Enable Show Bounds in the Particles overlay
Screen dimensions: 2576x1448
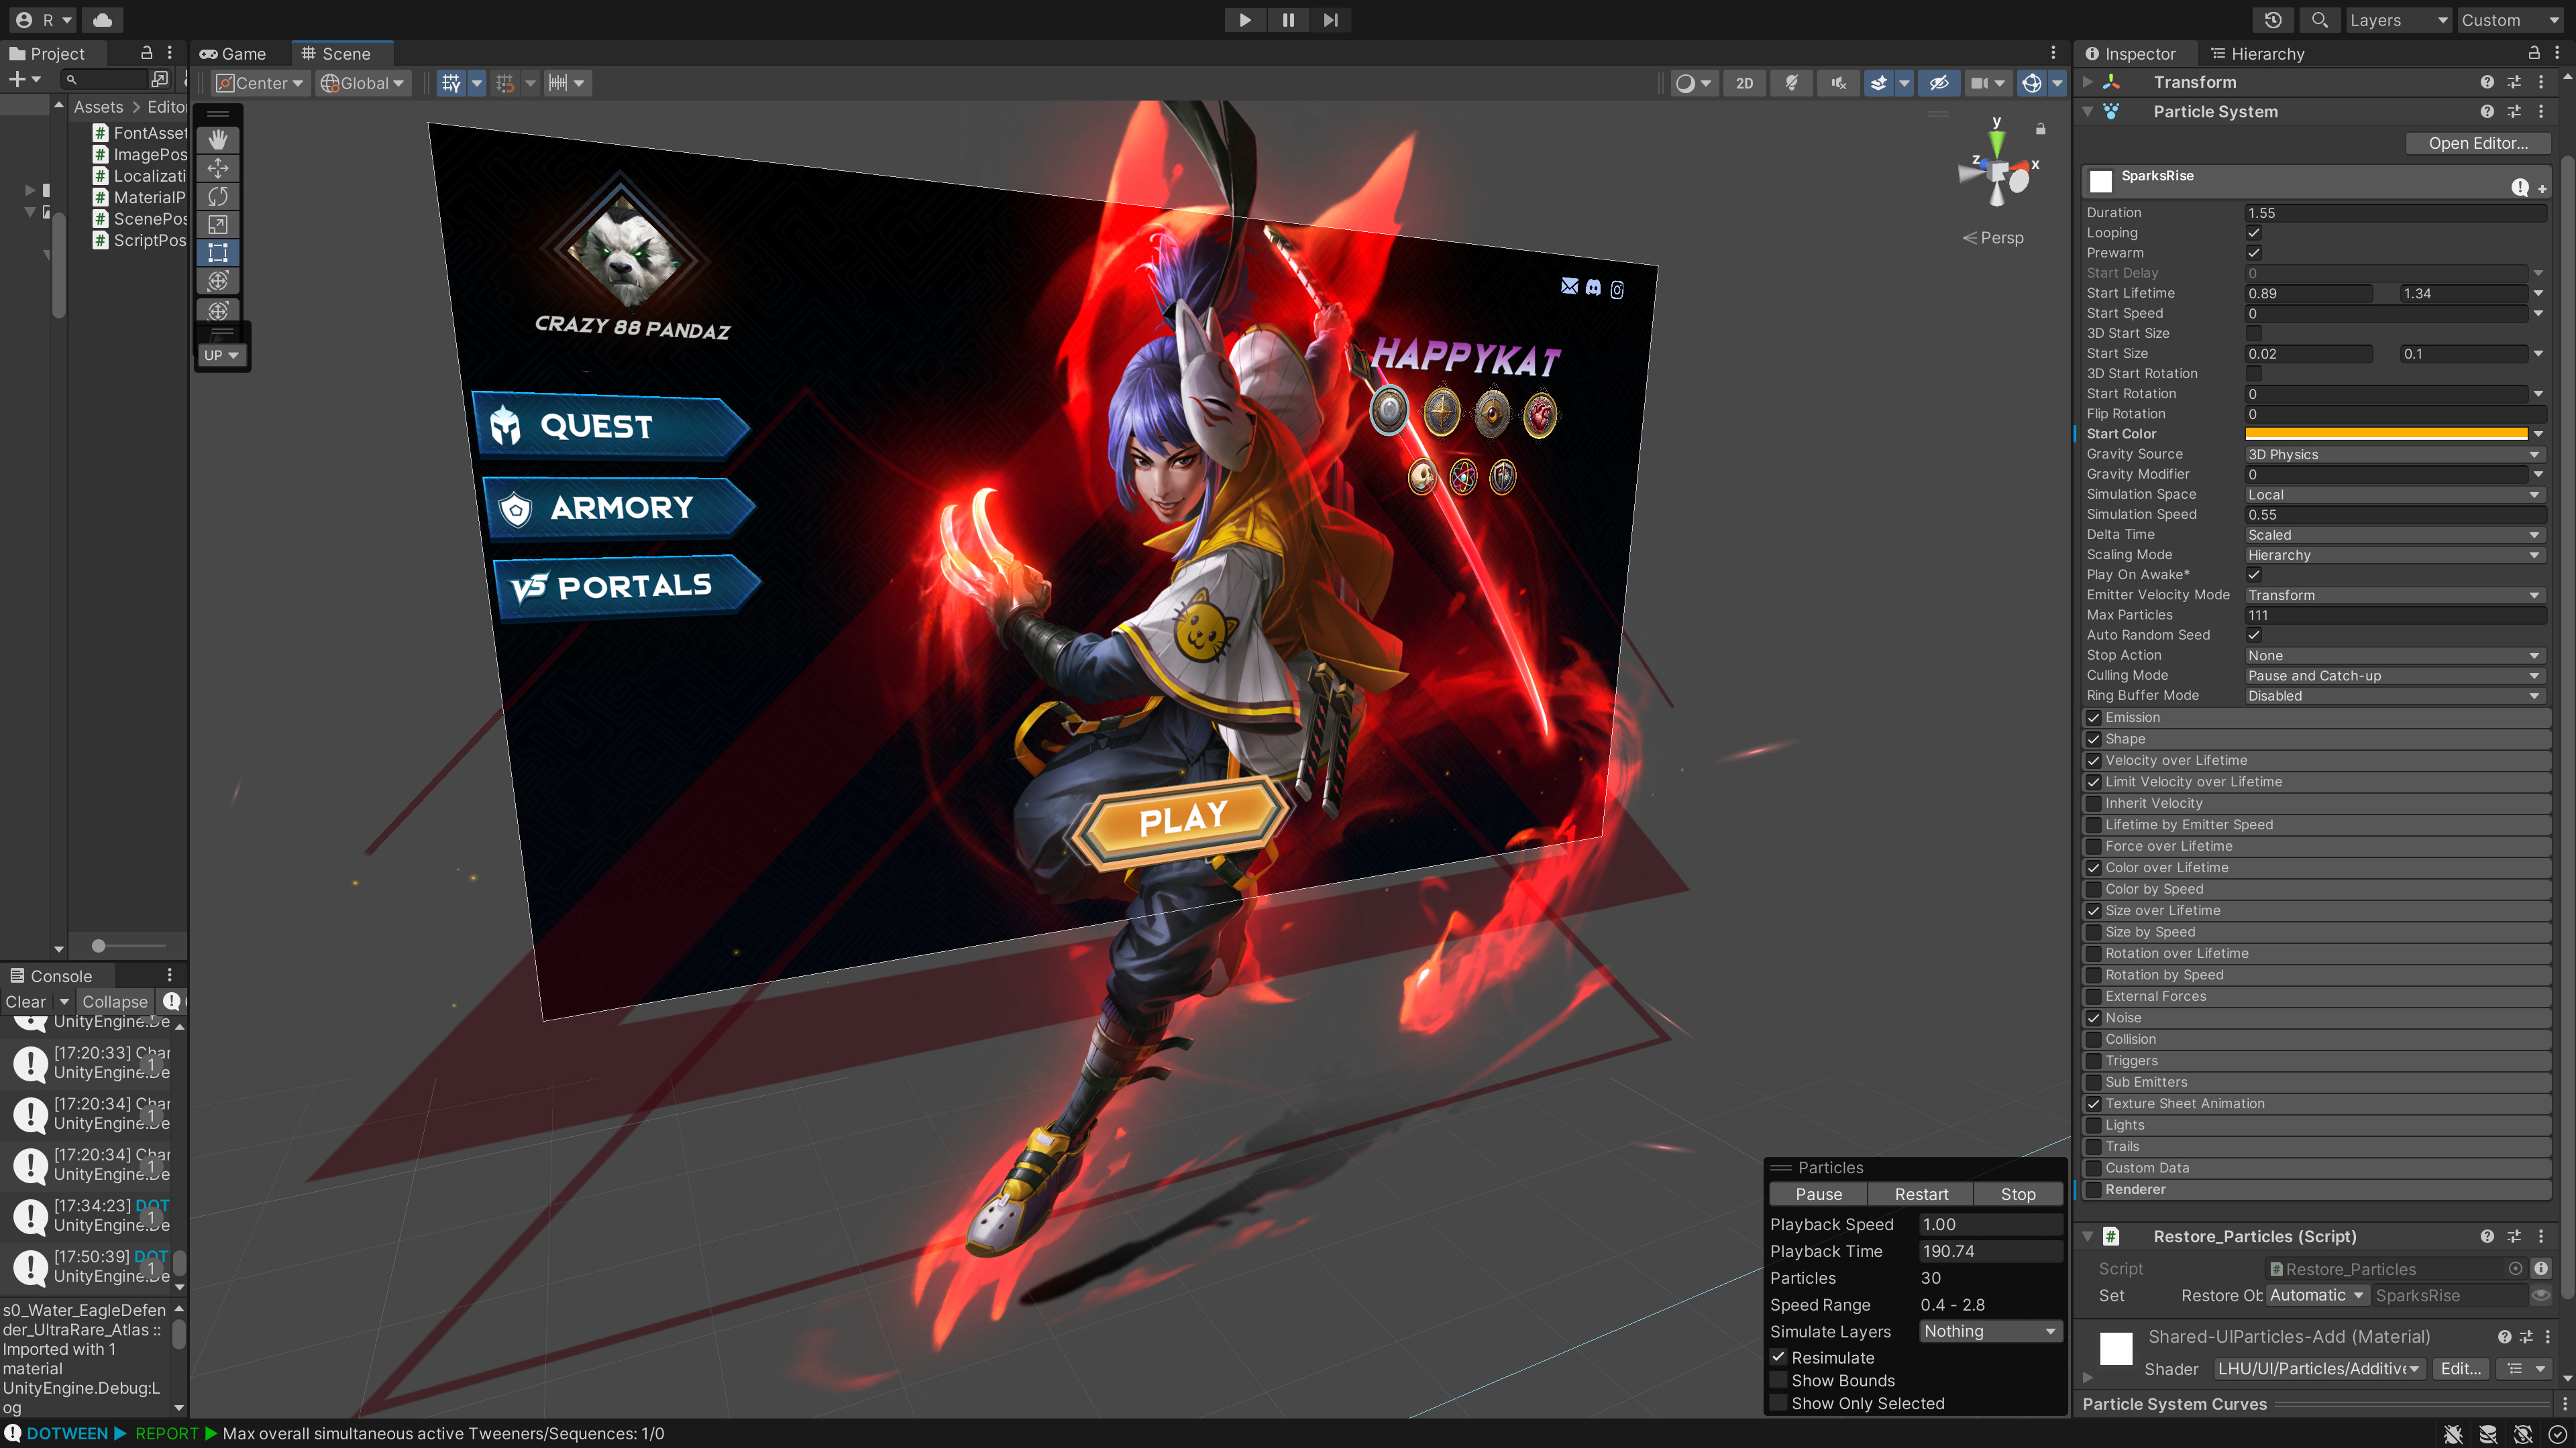1778,1380
